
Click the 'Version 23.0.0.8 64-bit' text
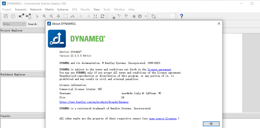tap(75, 56)
